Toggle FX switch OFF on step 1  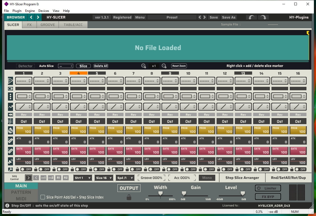(26, 169)
